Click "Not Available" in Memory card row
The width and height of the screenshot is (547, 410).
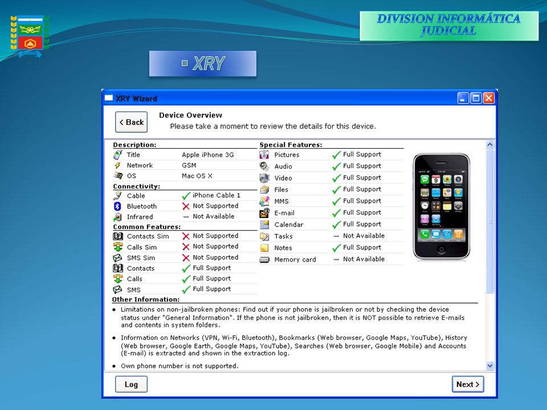[364, 259]
